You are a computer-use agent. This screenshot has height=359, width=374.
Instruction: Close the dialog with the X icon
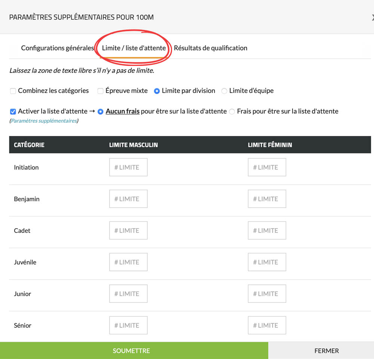(x=372, y=17)
